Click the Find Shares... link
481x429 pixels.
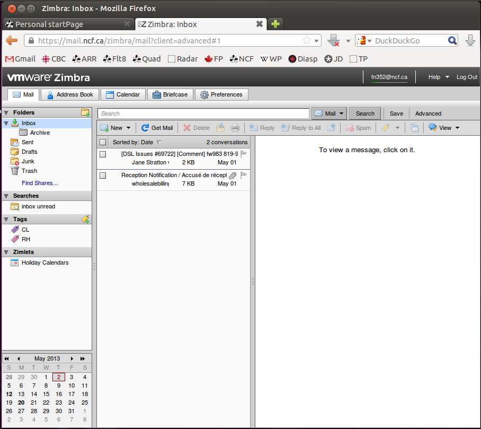point(40,183)
